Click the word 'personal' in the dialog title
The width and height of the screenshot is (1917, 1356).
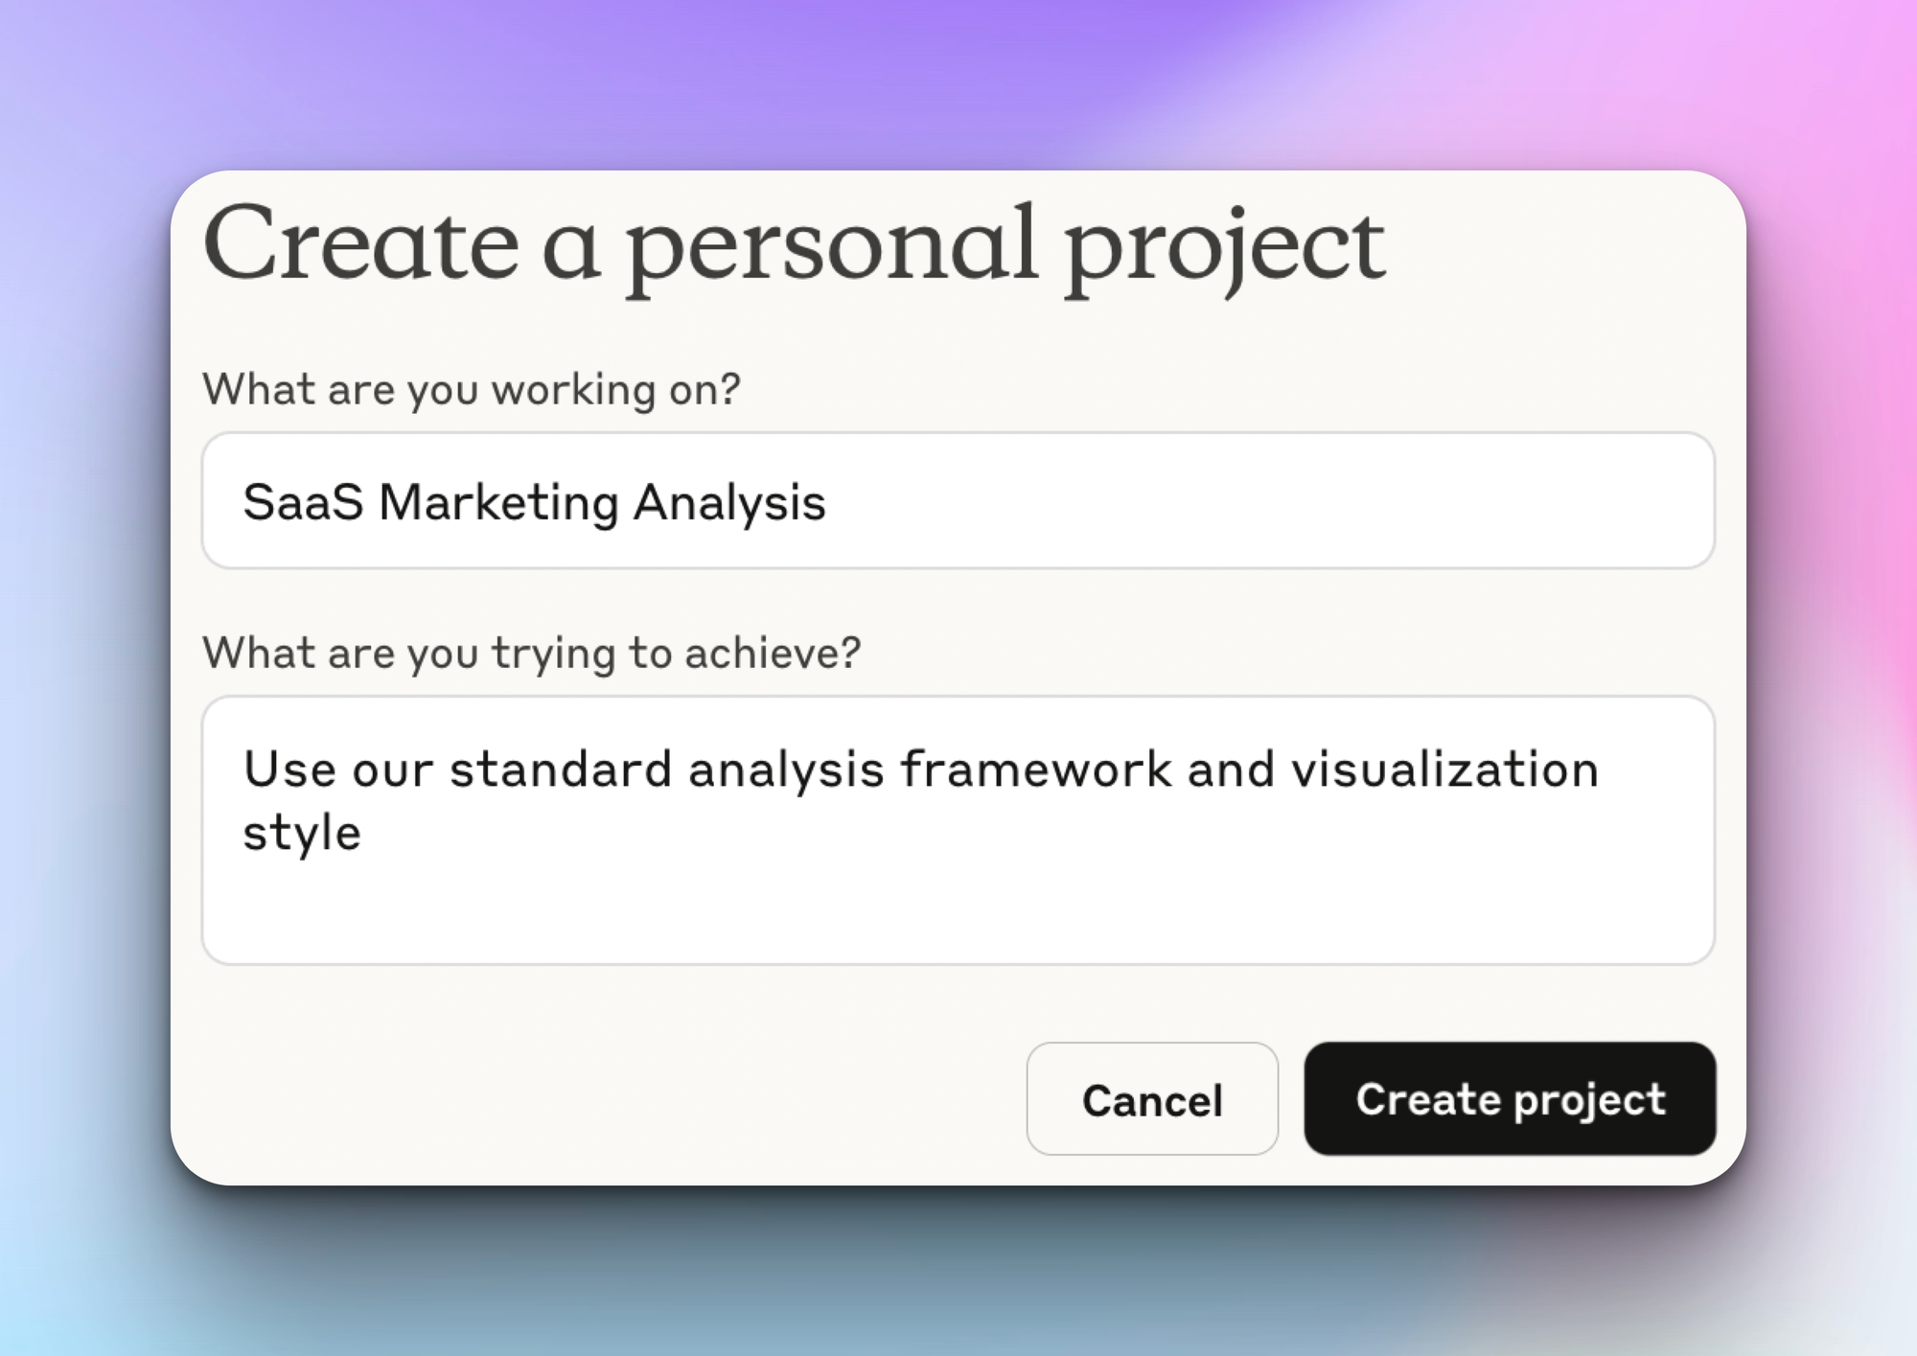click(x=832, y=246)
